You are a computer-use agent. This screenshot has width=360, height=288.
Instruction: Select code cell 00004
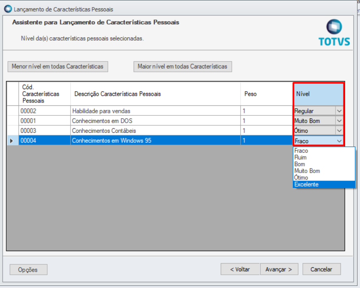[x=44, y=141]
